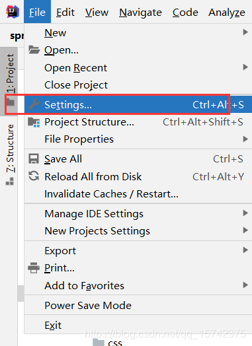This screenshot has height=346, width=252.
Task: Click the Open folder icon
Action: (x=34, y=50)
